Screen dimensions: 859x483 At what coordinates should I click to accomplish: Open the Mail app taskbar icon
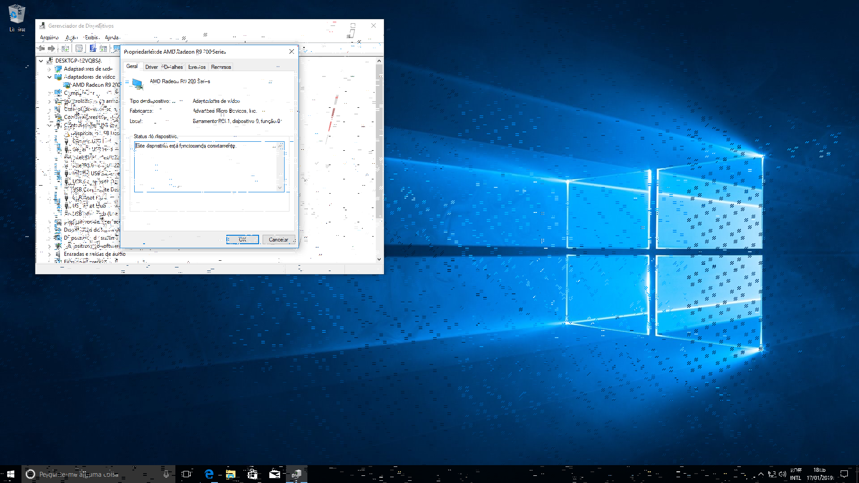point(274,474)
